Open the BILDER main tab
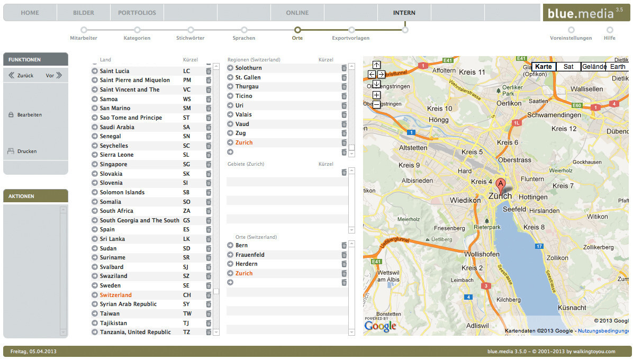 tap(84, 13)
